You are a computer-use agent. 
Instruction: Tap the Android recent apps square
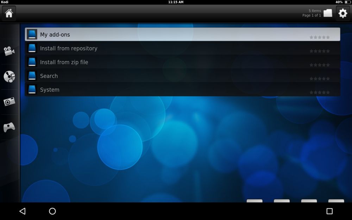[329, 211]
